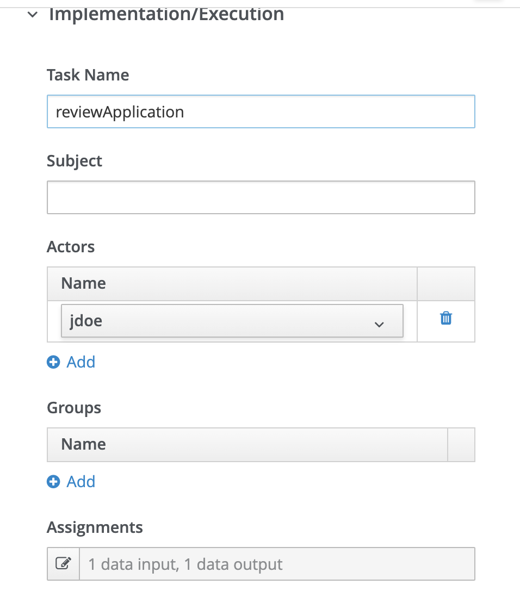Click the plus icon beside Groups Add

point(53,482)
